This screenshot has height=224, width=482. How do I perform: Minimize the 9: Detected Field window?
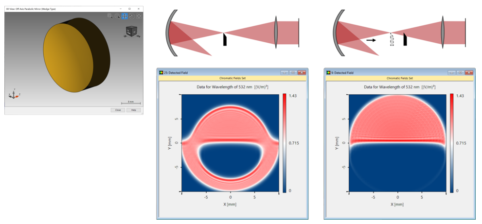451,72
